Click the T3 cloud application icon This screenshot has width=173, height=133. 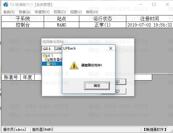6,4
